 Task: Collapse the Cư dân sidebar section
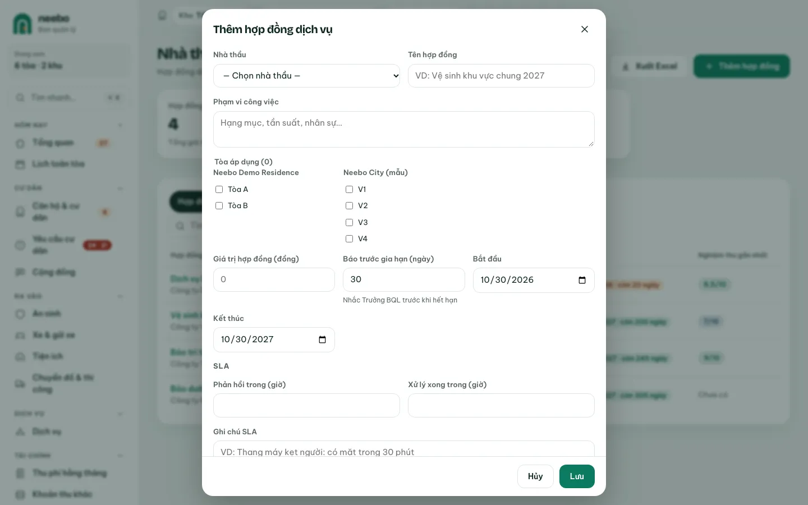pos(120,188)
